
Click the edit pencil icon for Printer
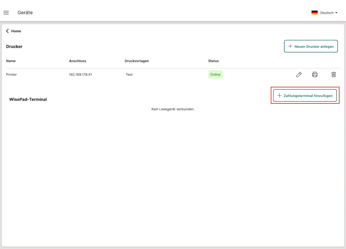299,74
